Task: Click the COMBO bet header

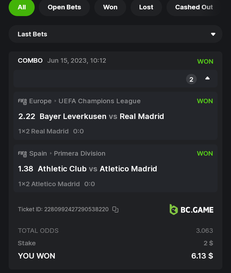Action: coord(30,60)
